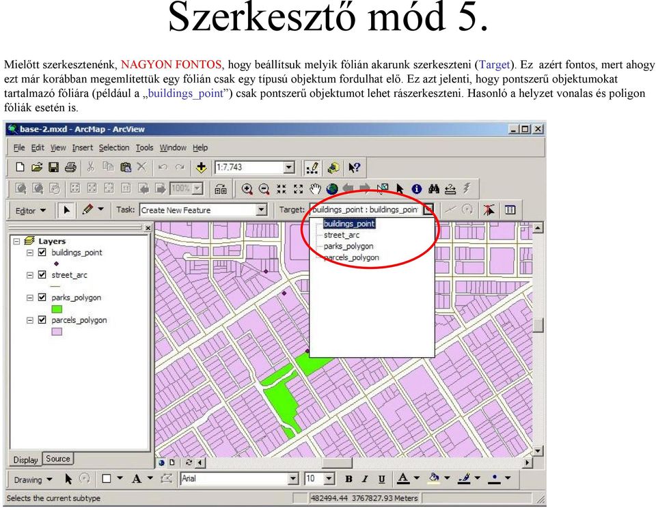Screen dimensions: 656x510
Task: Toggle Underline text formatting
Action: coord(381,479)
